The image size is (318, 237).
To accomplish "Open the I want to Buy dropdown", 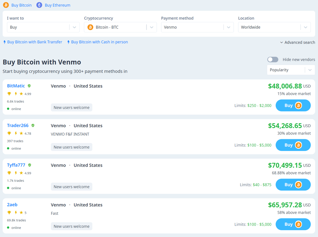I will coord(43,27).
